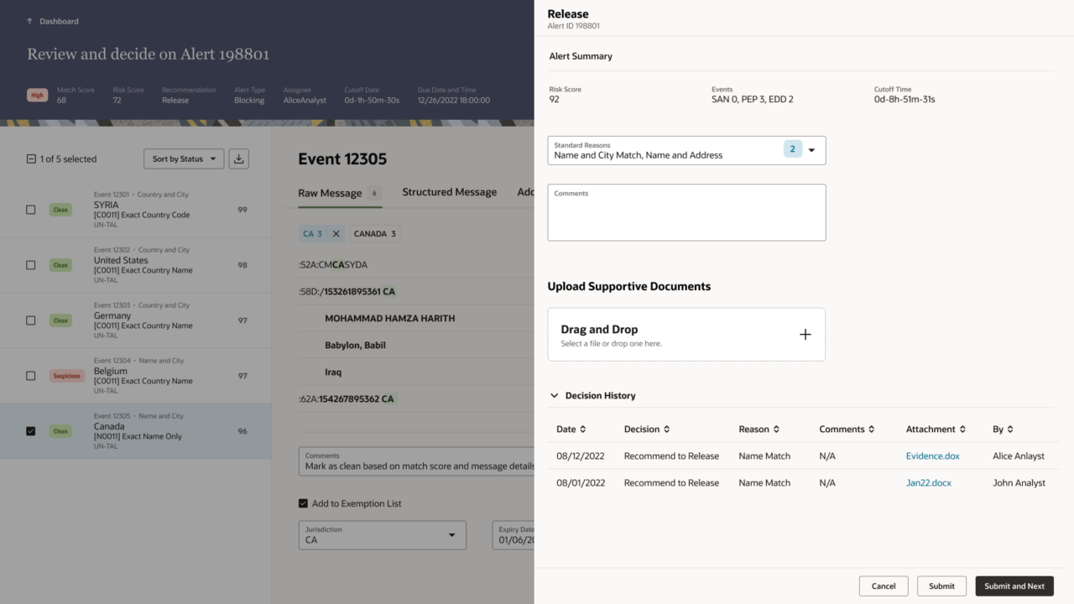Sort Decision History by Decision column
The width and height of the screenshot is (1074, 604).
click(667, 430)
